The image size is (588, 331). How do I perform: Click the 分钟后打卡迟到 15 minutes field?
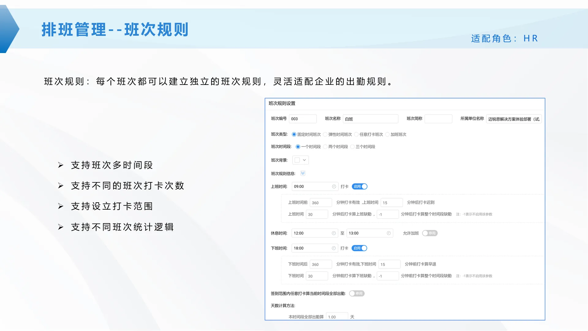pos(392,203)
